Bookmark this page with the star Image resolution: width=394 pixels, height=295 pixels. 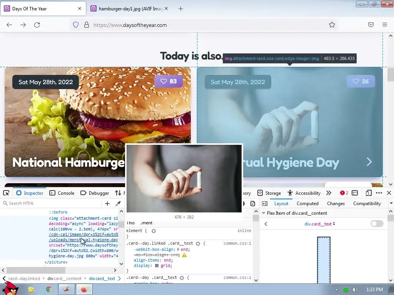coord(332,25)
